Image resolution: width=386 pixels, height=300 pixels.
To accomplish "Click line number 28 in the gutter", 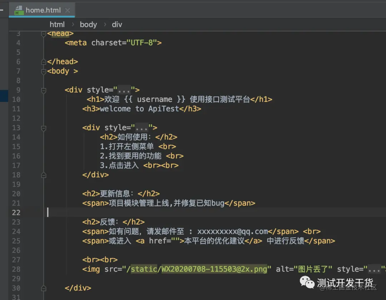I will coord(16,269).
